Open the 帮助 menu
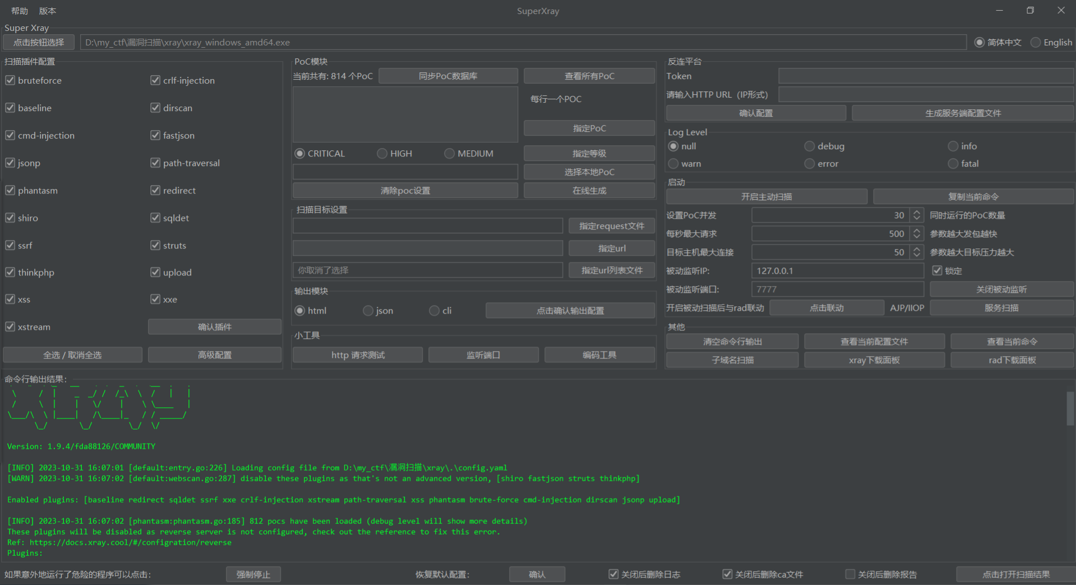1076x585 pixels. (x=19, y=11)
